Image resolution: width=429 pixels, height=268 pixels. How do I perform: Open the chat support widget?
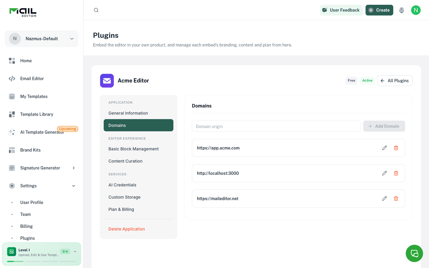point(414,253)
